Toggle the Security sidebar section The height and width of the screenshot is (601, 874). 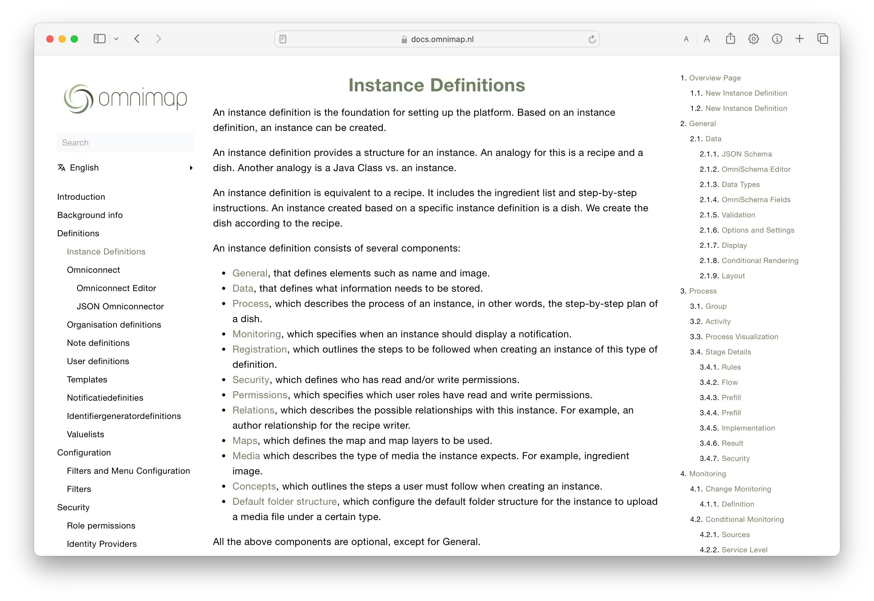(x=73, y=507)
